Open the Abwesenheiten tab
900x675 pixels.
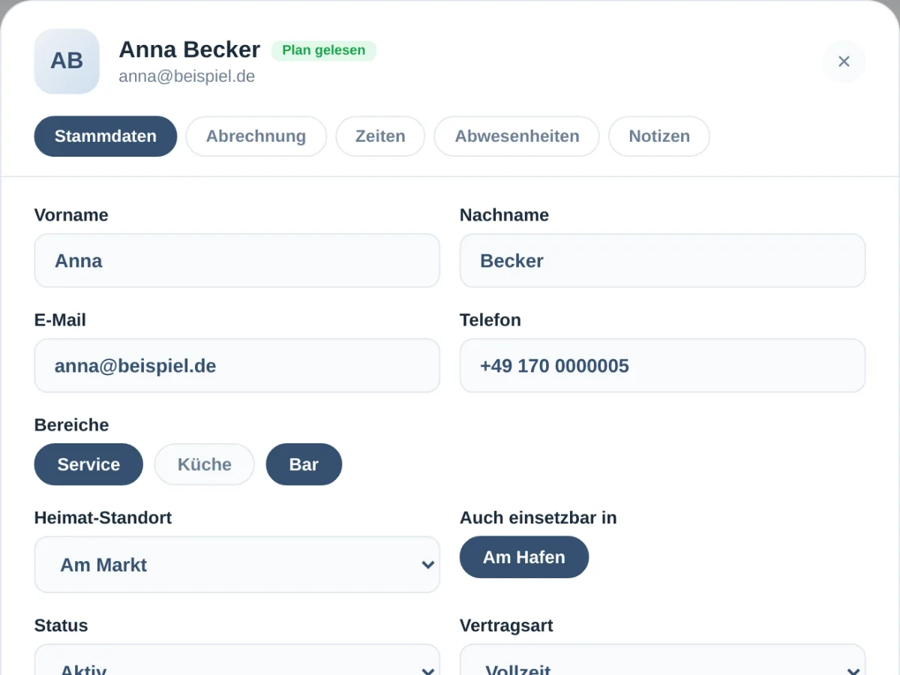(517, 136)
